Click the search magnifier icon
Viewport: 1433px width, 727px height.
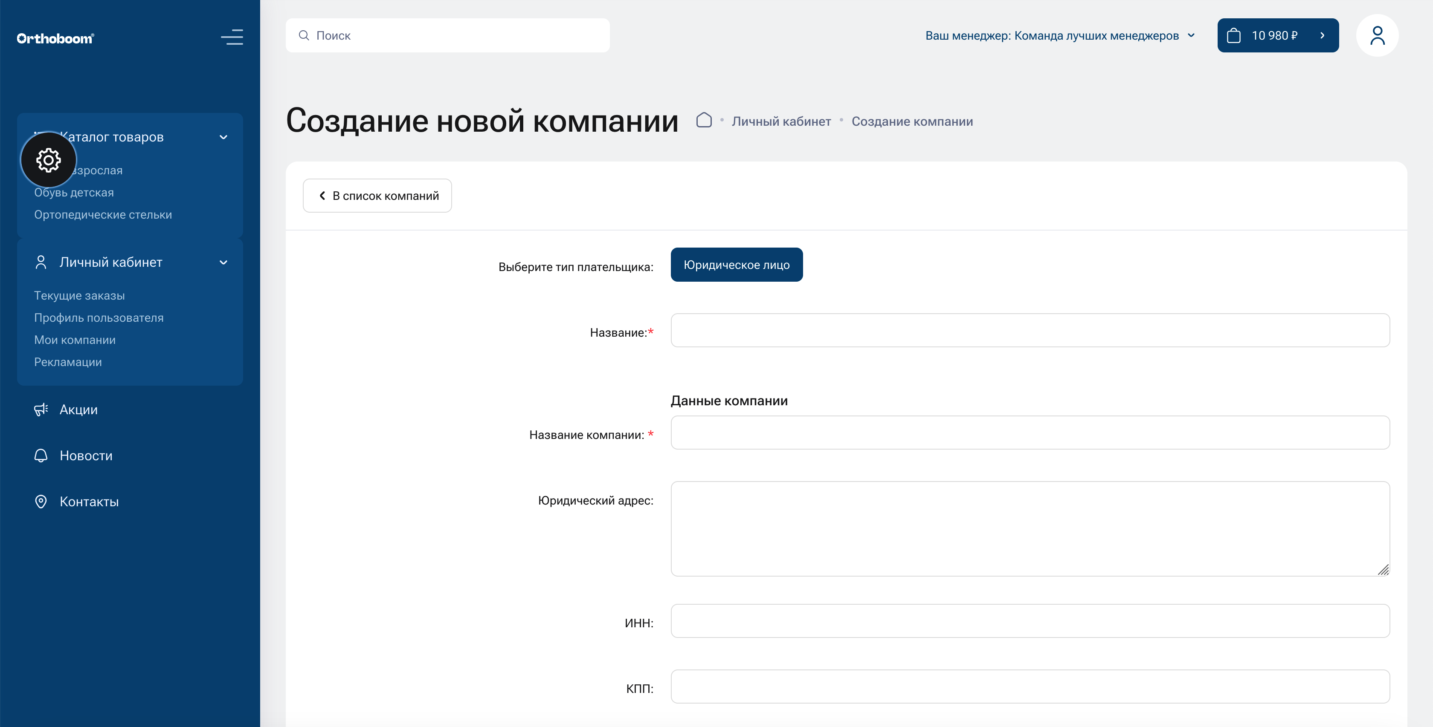[x=304, y=35]
